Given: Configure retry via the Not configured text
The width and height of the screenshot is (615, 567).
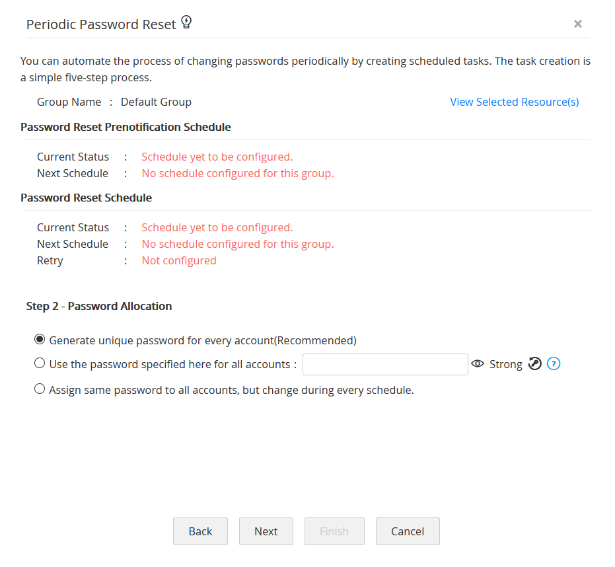Looking at the screenshot, I should click(x=178, y=260).
